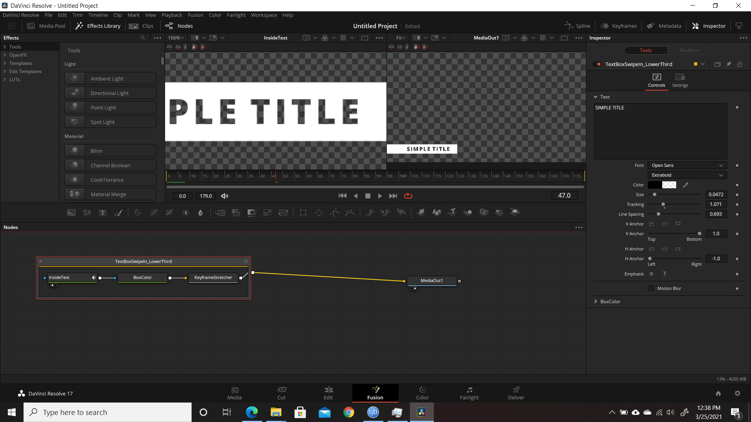Select the MediaOut1 node

tap(432, 281)
